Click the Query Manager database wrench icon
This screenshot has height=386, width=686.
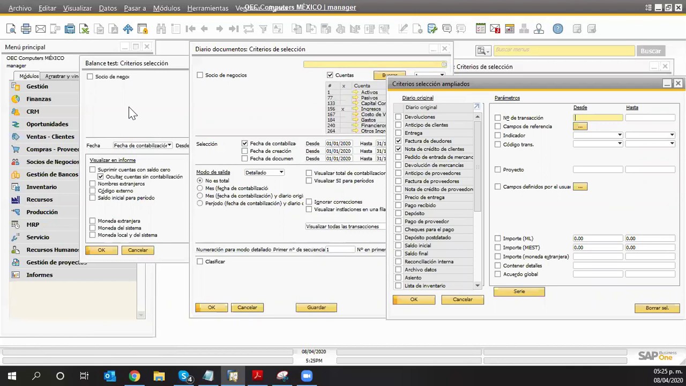pos(433,29)
